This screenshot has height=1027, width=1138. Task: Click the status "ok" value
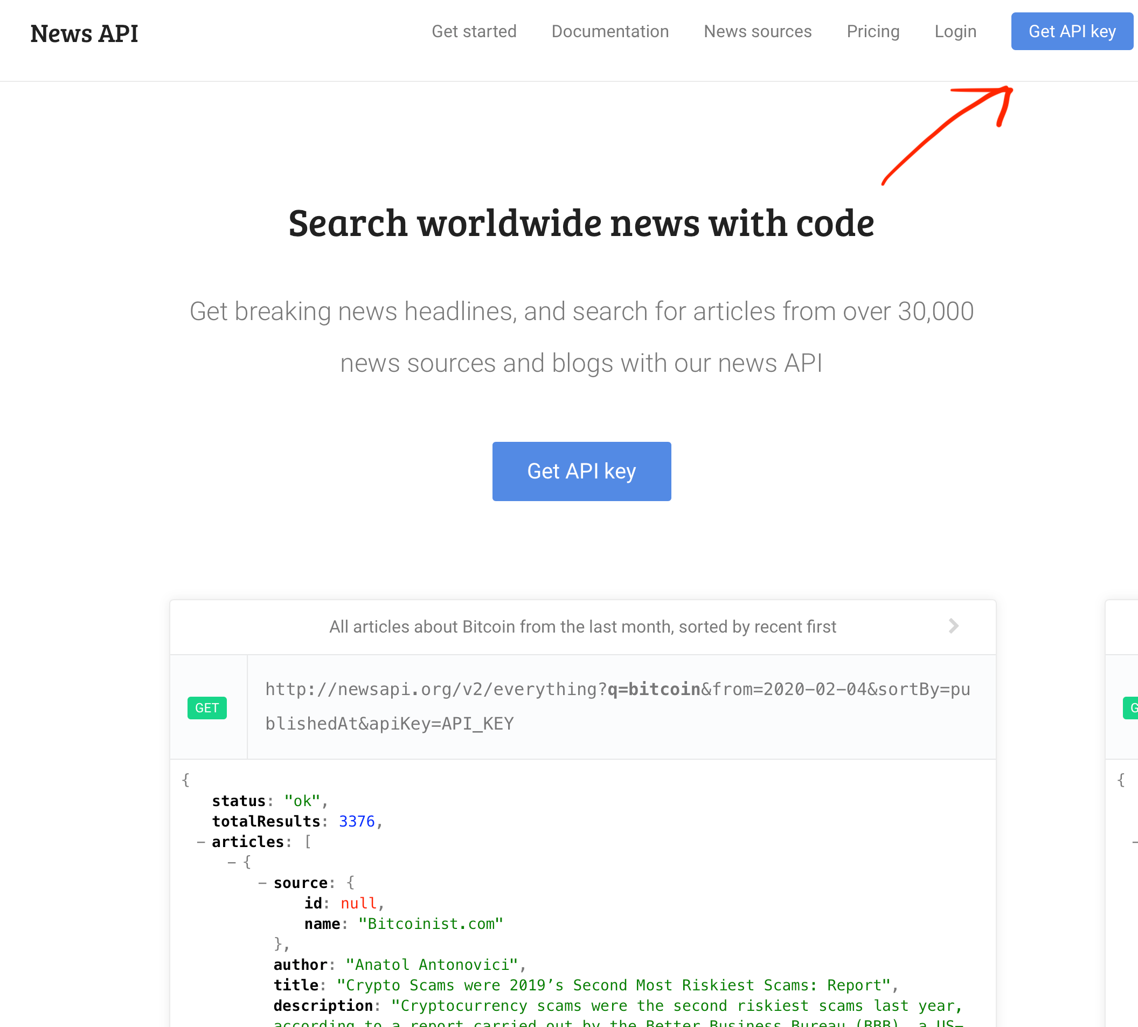302,801
